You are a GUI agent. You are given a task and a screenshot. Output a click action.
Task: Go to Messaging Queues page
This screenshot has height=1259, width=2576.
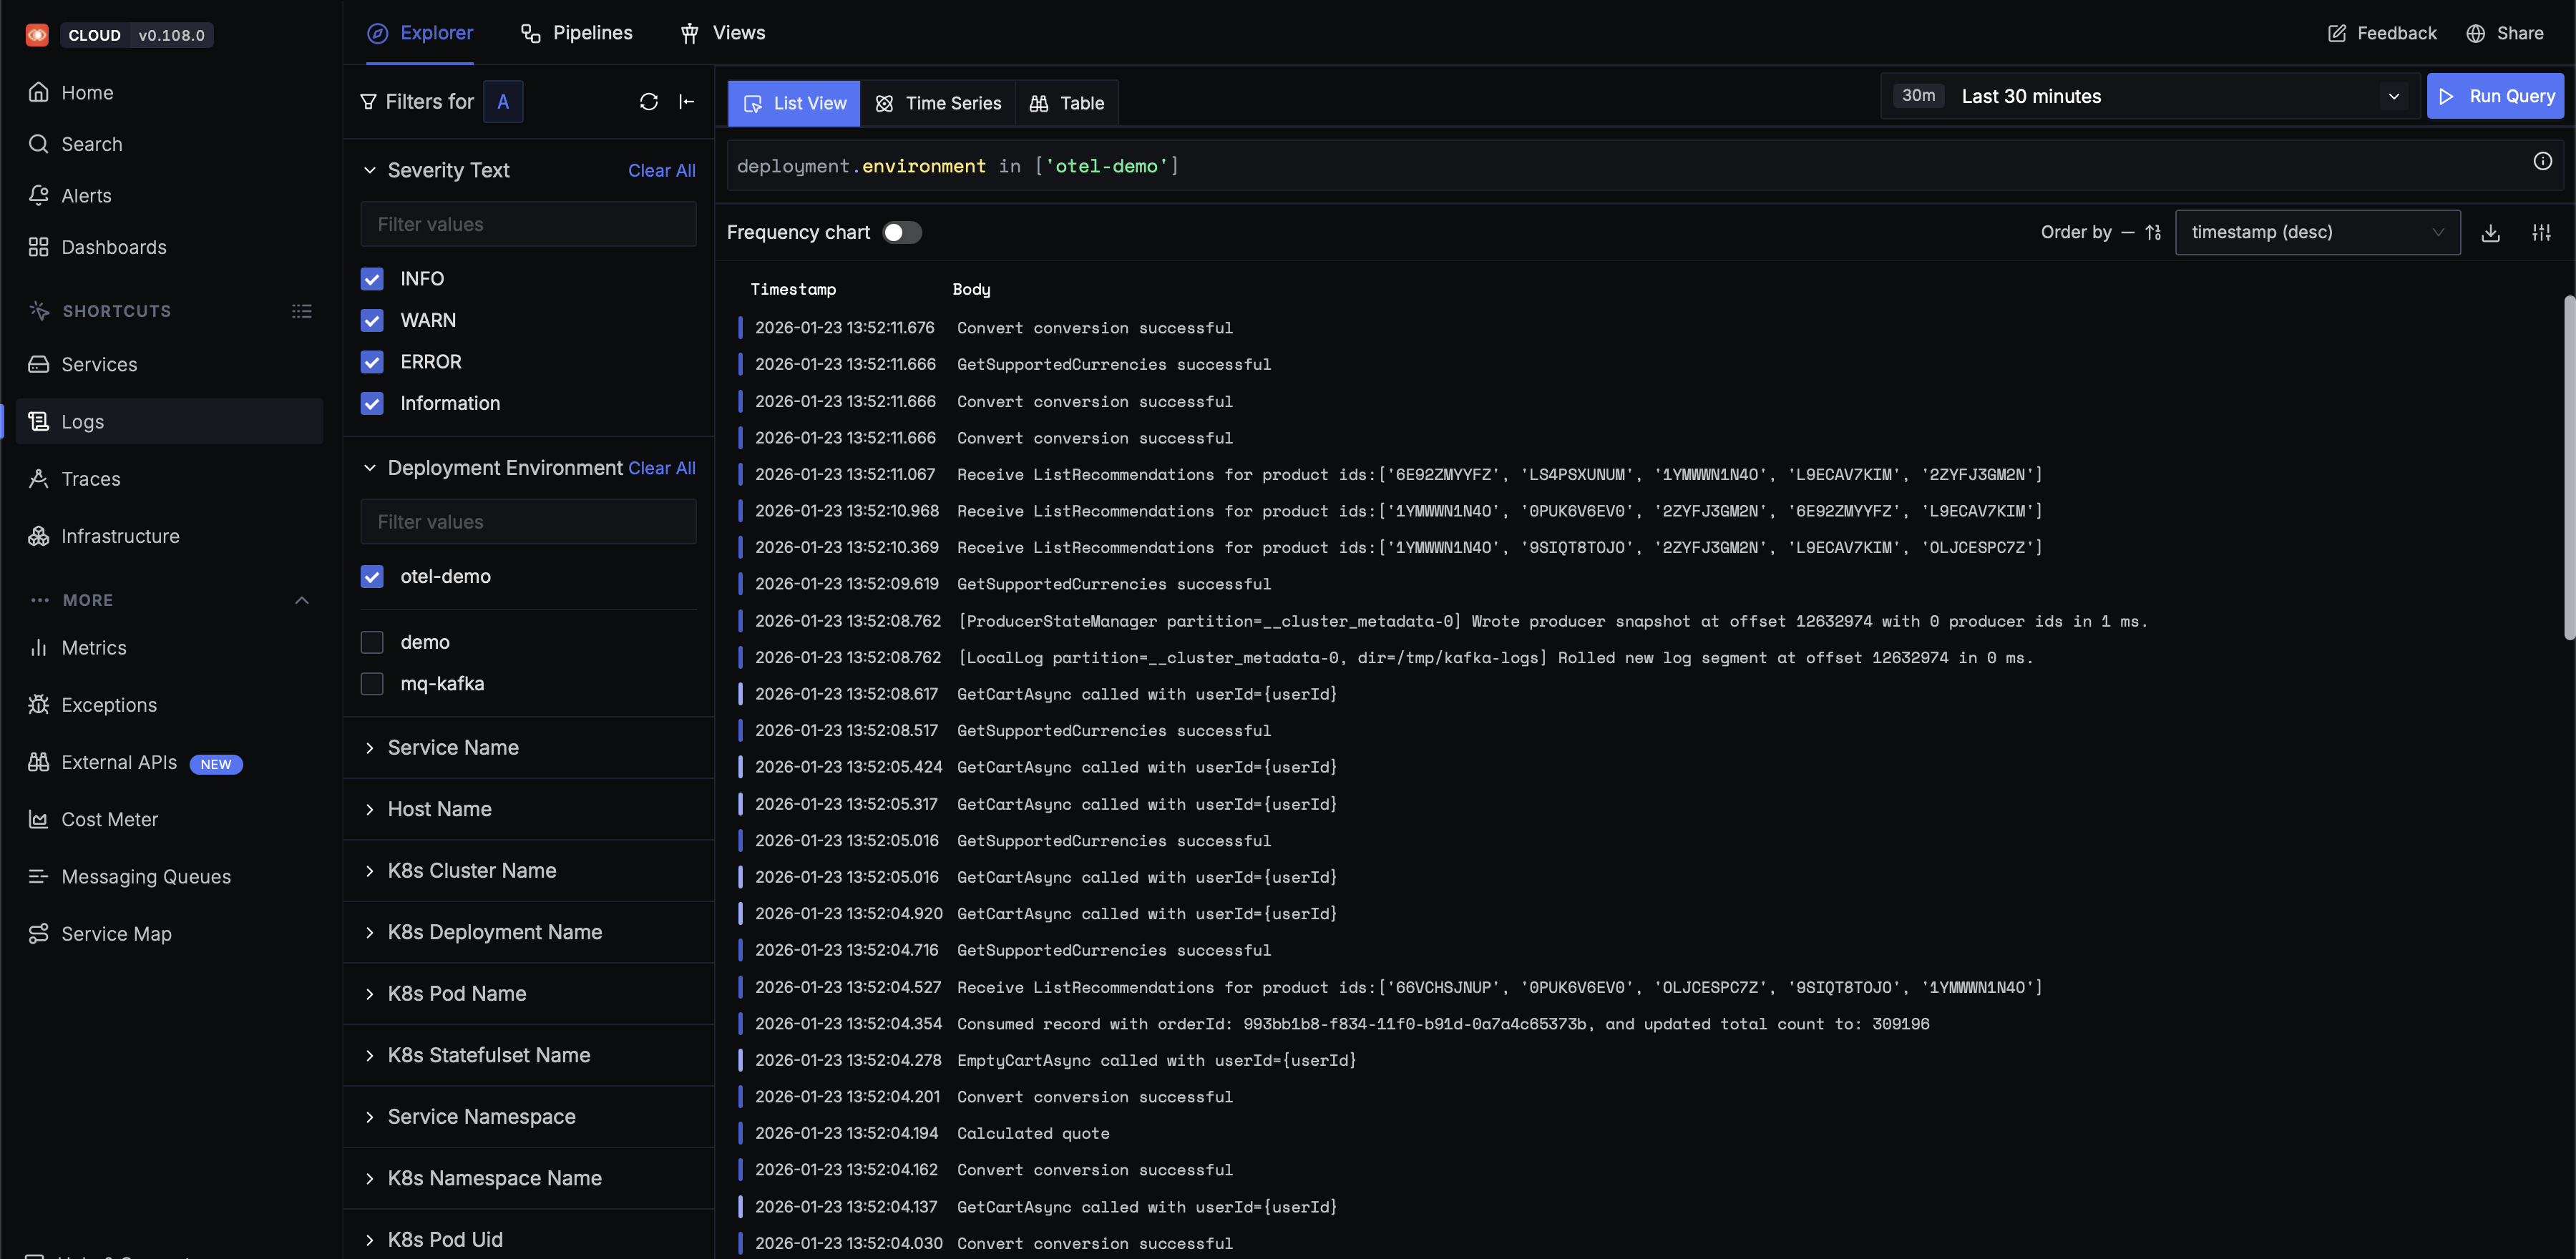pyautogui.click(x=146, y=877)
